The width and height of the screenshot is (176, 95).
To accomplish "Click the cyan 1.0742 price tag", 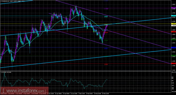I will tap(174, 16).
